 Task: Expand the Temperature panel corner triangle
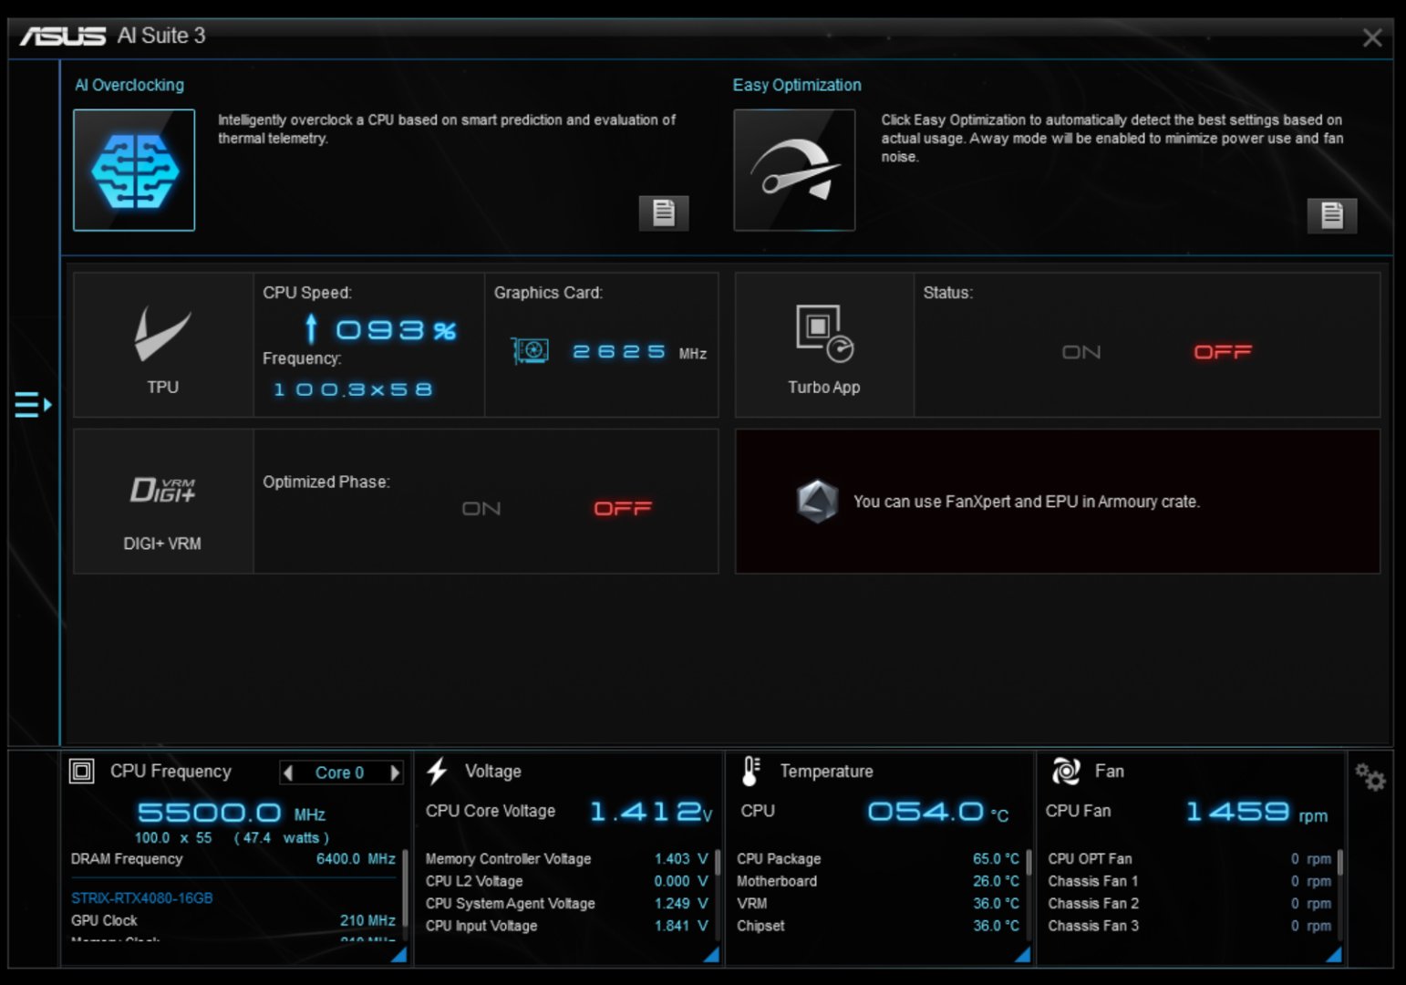tap(1022, 955)
